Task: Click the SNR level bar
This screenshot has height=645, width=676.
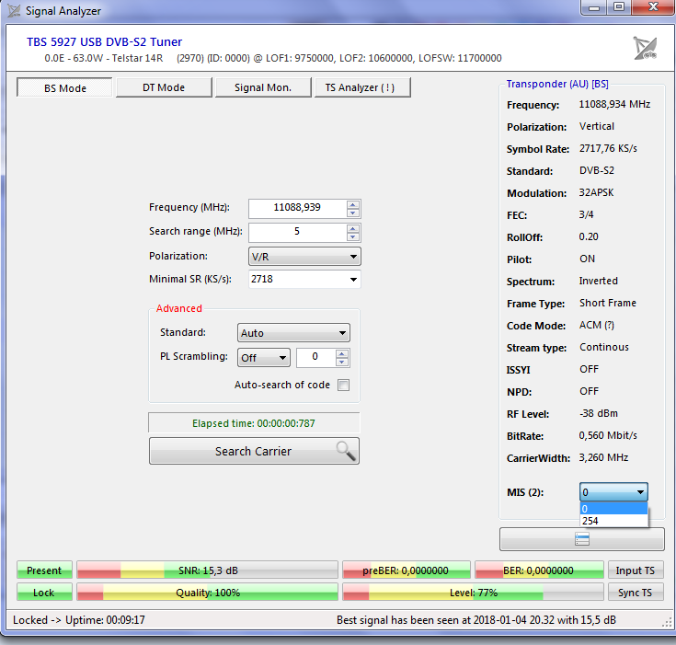Action: click(207, 571)
